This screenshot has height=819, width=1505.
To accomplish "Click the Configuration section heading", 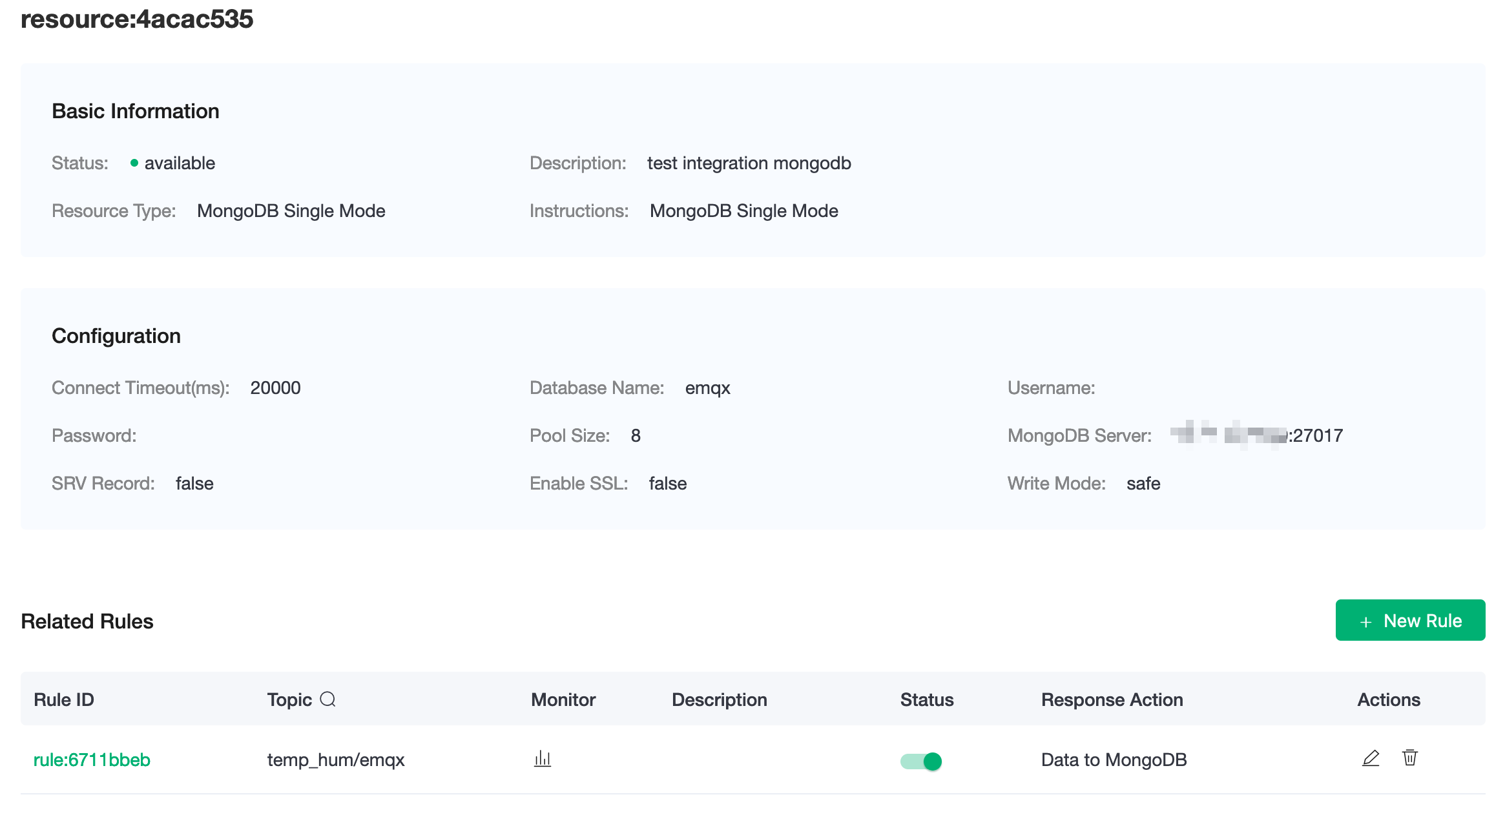I will [x=116, y=336].
